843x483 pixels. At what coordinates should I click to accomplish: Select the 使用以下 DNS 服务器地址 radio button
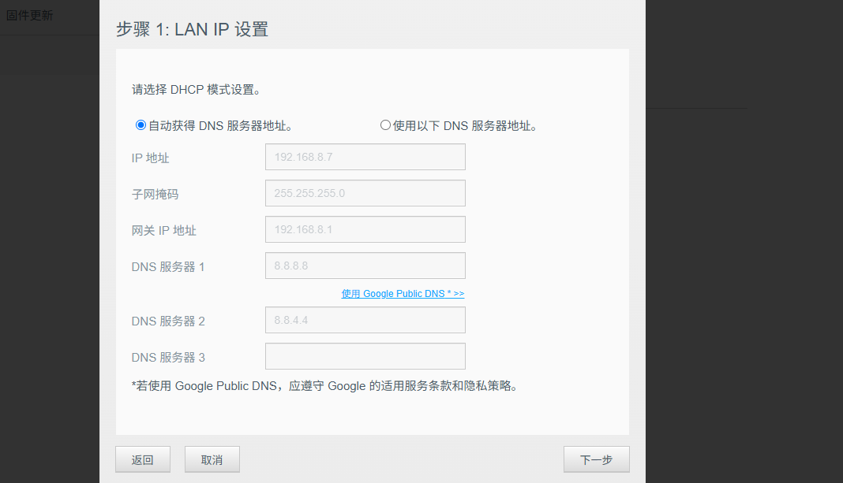[385, 125]
